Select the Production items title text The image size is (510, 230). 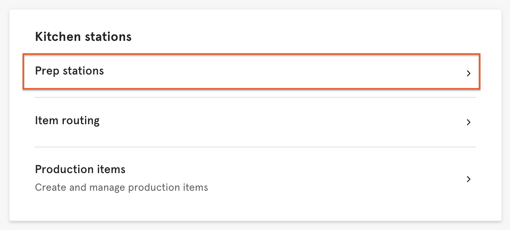[80, 169]
